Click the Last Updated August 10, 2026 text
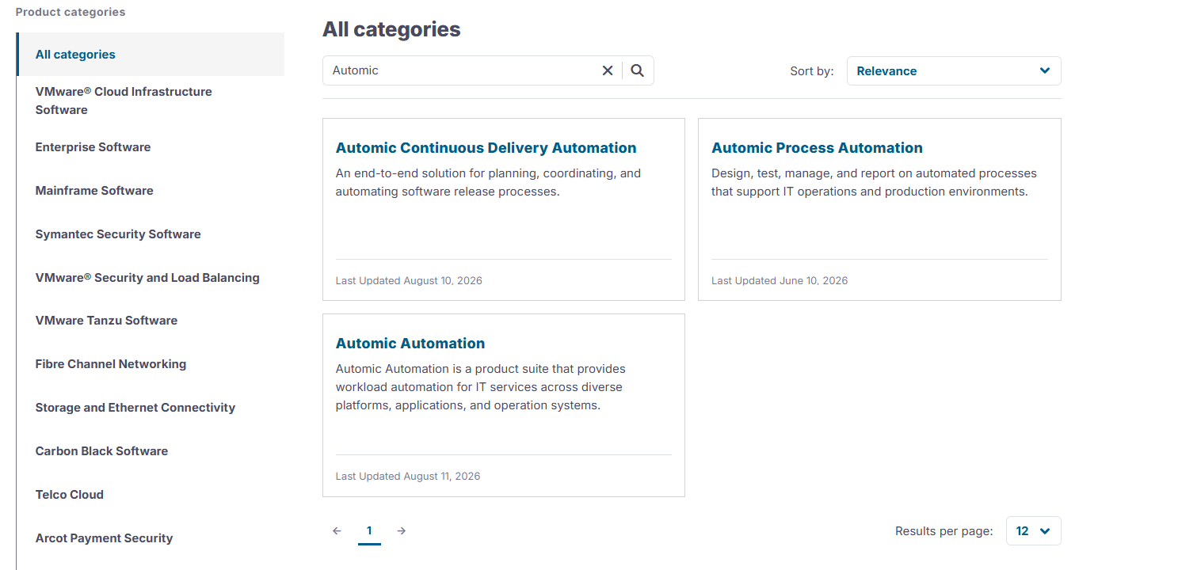The image size is (1178, 570). [409, 281]
